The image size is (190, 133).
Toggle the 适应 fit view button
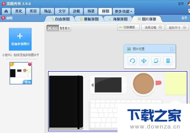tap(53, 28)
